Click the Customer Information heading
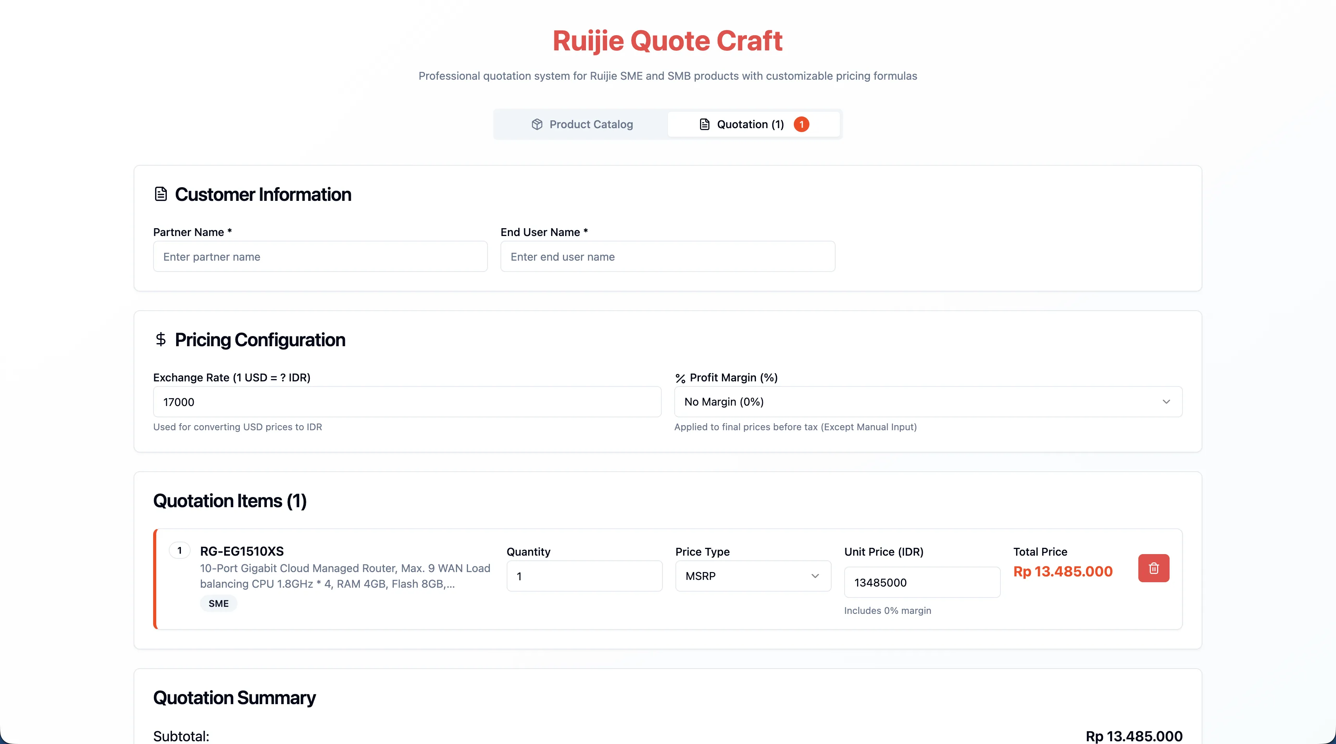The height and width of the screenshot is (744, 1336). [263, 195]
